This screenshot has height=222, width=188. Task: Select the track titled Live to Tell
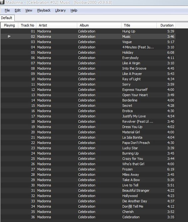[88, 185]
